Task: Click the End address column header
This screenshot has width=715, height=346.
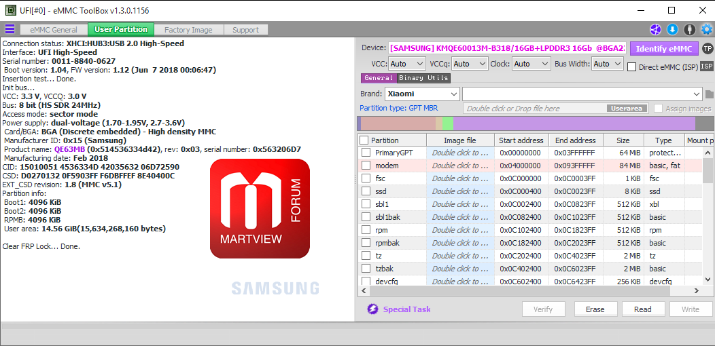Action: [x=576, y=140]
